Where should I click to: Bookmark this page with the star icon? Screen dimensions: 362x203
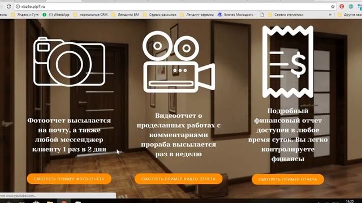click(x=333, y=7)
